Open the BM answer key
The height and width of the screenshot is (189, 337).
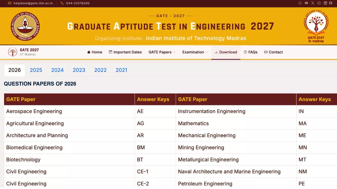tap(141, 148)
